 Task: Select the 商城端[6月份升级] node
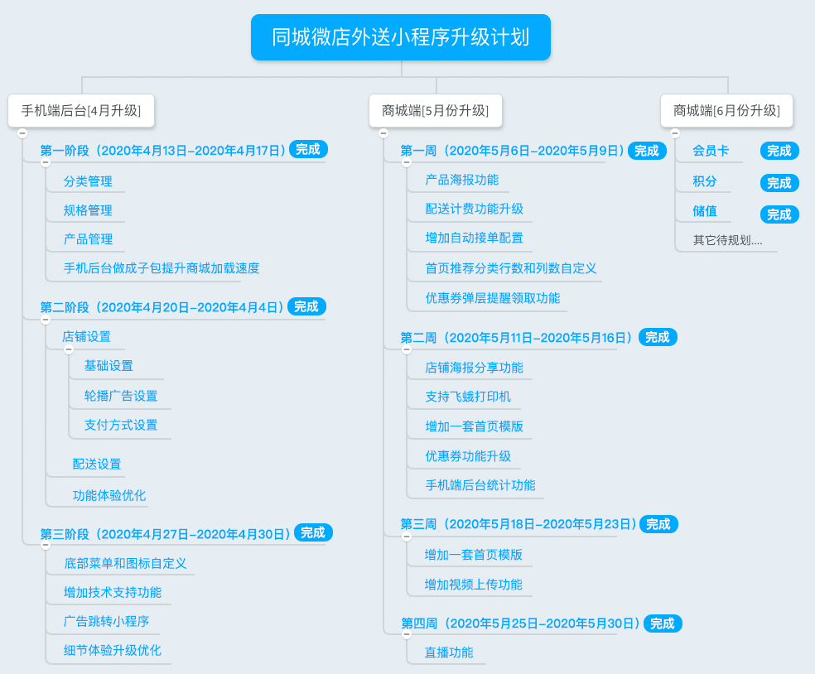pos(726,111)
